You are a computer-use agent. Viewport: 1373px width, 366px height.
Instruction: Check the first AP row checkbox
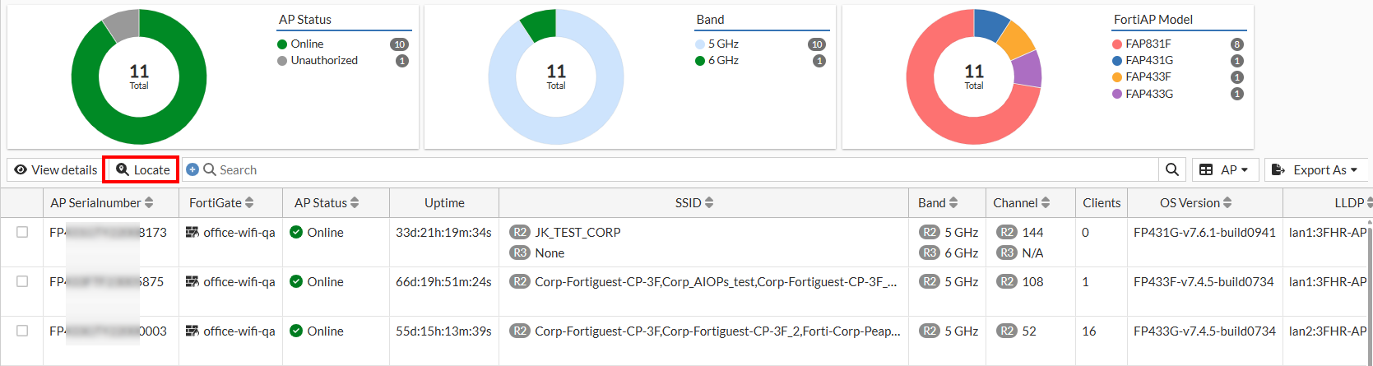point(22,232)
